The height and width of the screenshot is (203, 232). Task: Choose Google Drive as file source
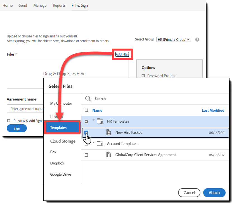[x=60, y=174]
